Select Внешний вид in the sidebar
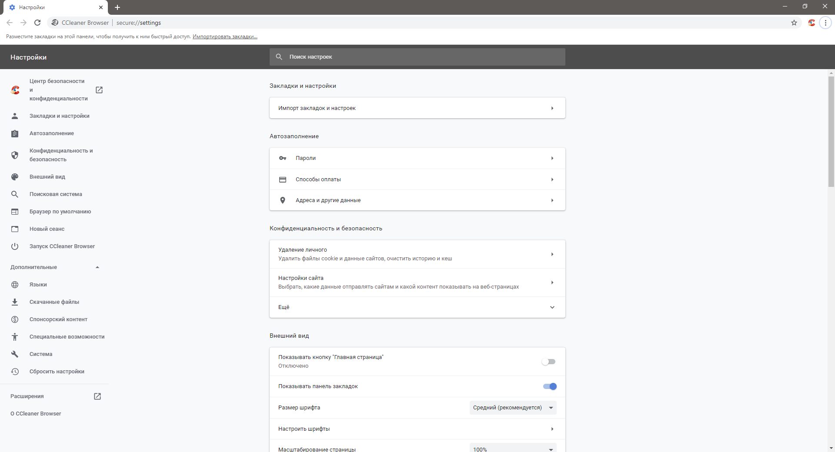Screen dimensions: 835x452 click(x=47, y=177)
